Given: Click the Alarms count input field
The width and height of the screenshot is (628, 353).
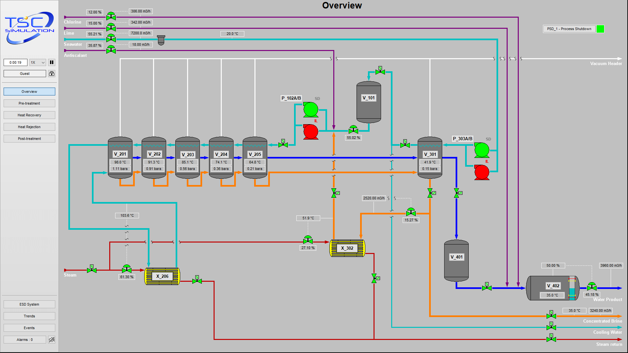Looking at the screenshot, I should tap(25, 340).
